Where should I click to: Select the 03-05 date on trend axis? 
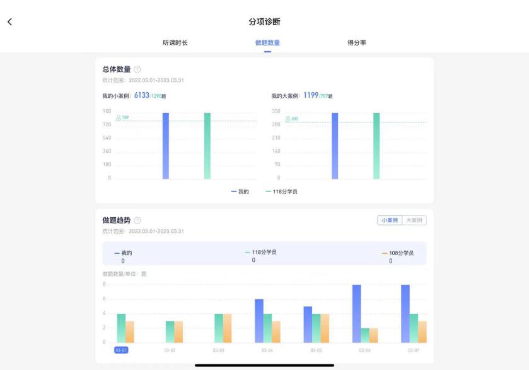[316, 350]
